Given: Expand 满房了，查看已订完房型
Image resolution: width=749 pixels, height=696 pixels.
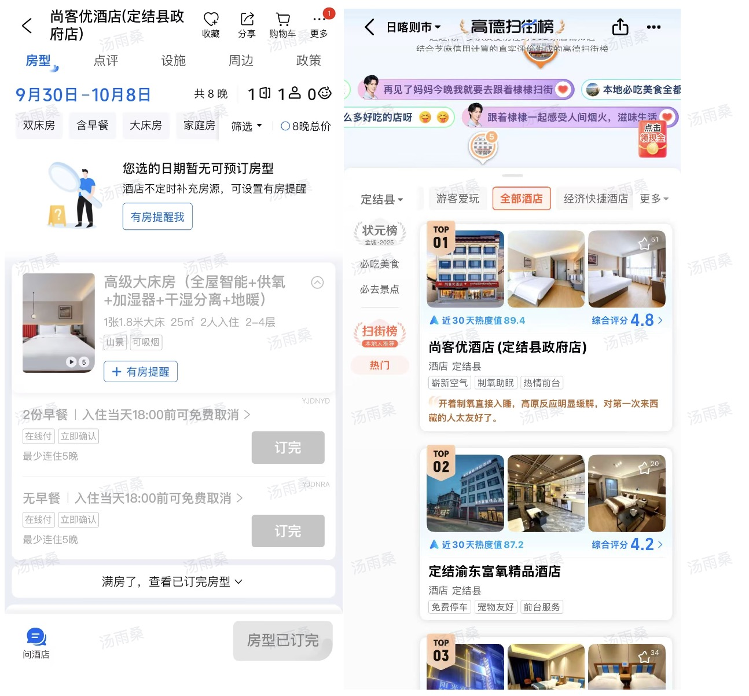Looking at the screenshot, I should pyautogui.click(x=172, y=581).
